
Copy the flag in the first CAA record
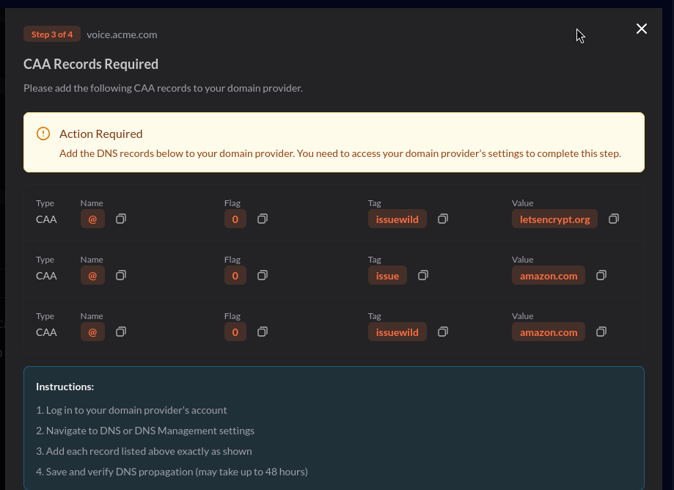coord(263,219)
